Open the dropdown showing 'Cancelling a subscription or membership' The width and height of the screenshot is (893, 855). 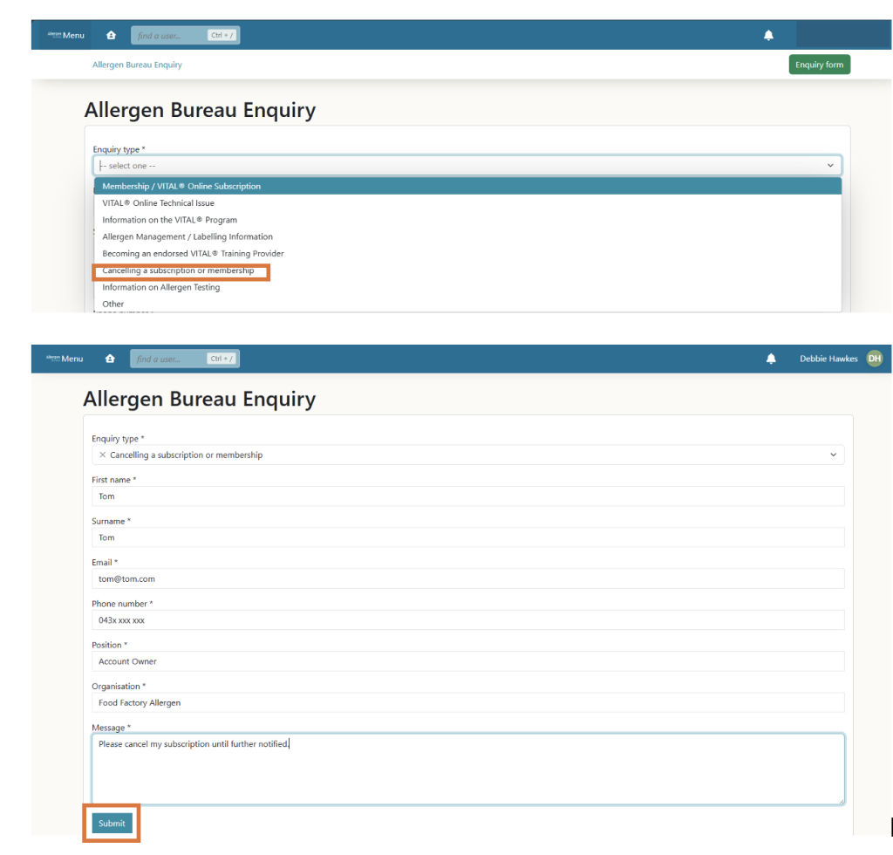pyautogui.click(x=467, y=455)
